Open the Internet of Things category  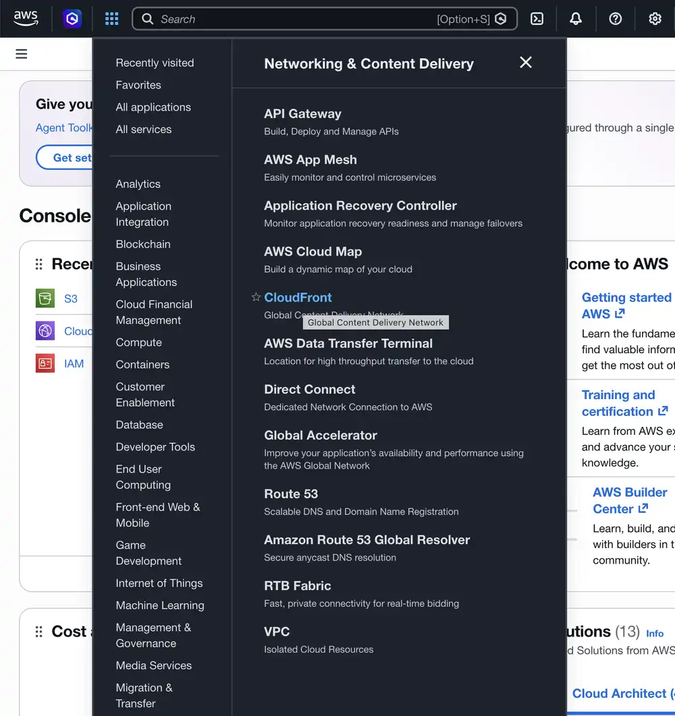coord(159,583)
